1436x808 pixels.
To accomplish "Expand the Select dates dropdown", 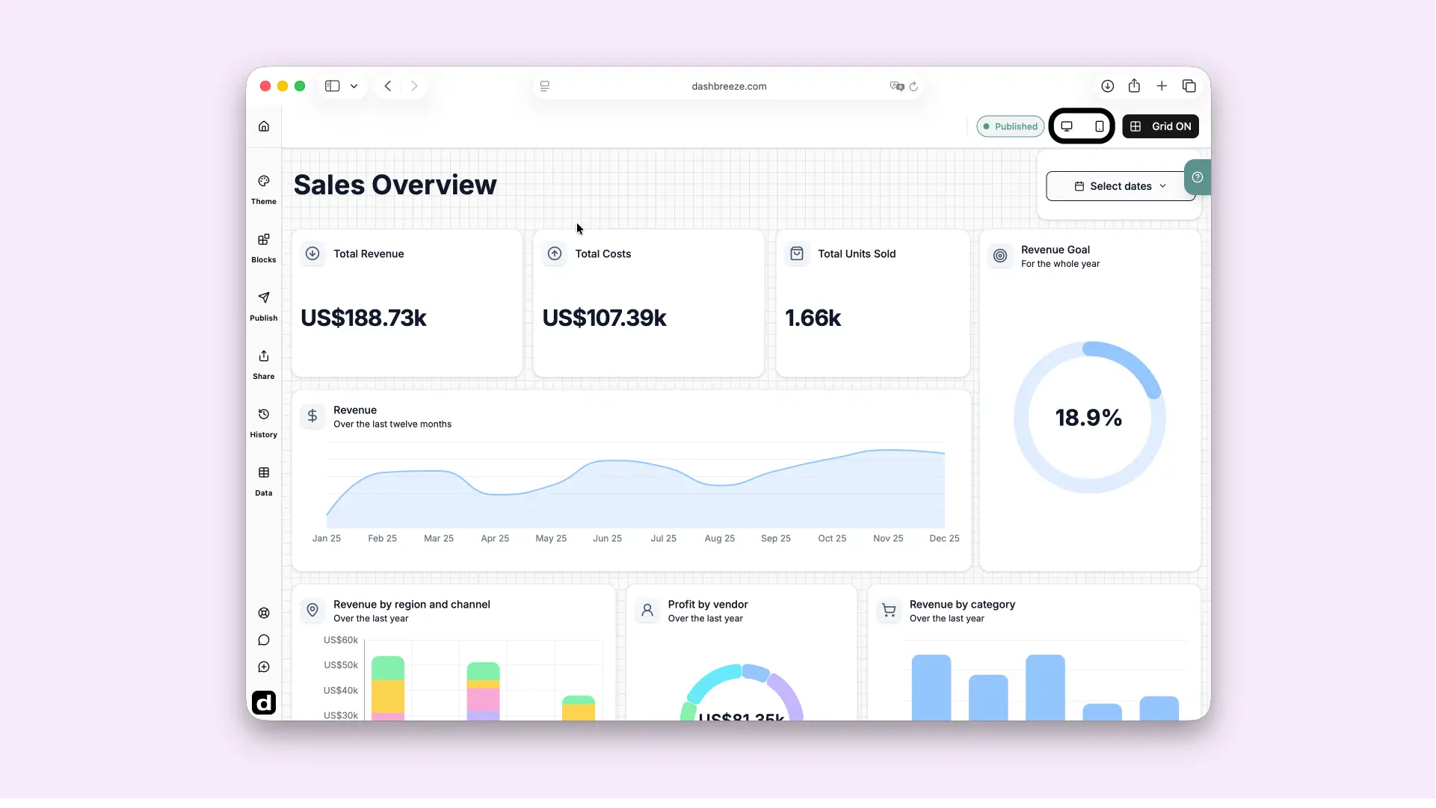I will coord(1120,186).
